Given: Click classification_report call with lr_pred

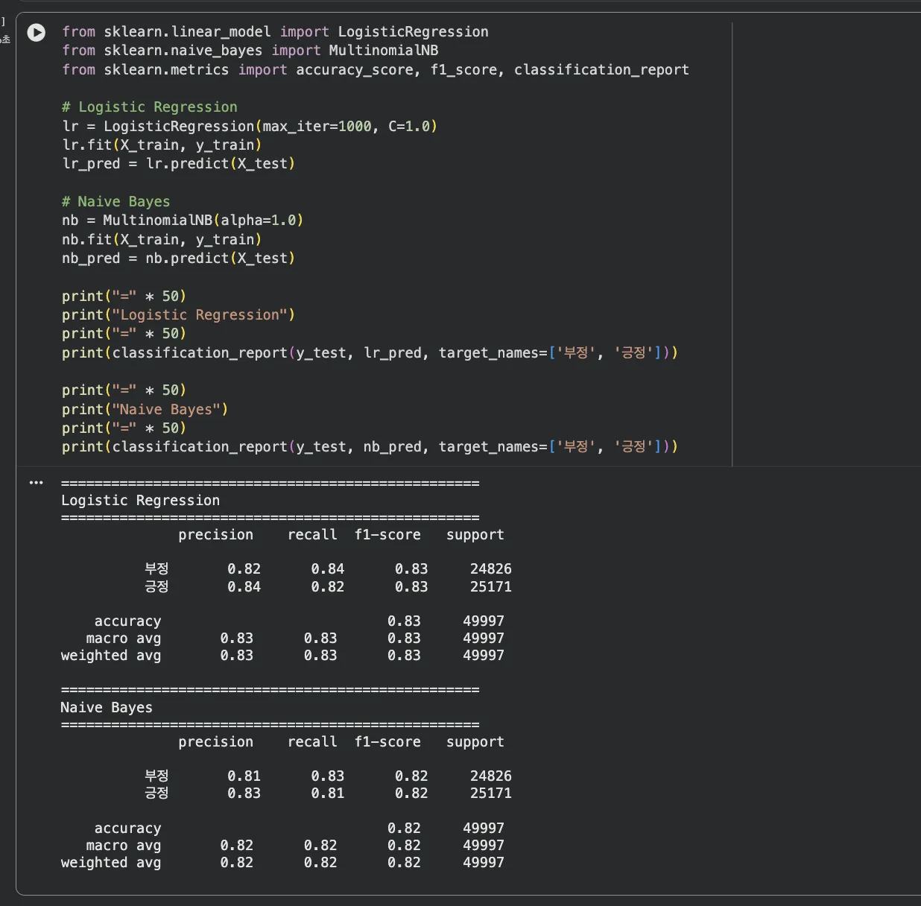Looking at the screenshot, I should pyautogui.click(x=369, y=353).
